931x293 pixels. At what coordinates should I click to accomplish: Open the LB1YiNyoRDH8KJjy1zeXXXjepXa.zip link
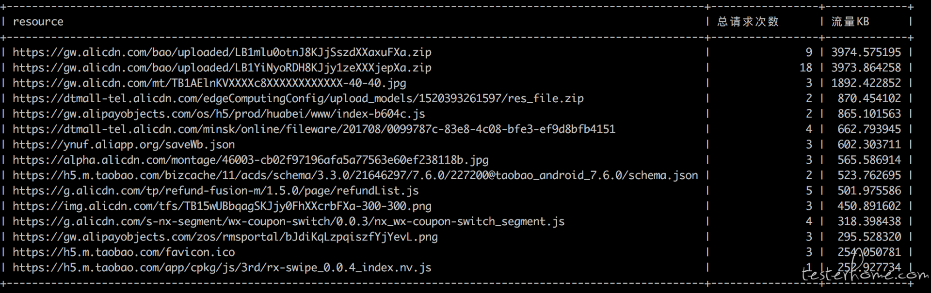[x=222, y=68]
